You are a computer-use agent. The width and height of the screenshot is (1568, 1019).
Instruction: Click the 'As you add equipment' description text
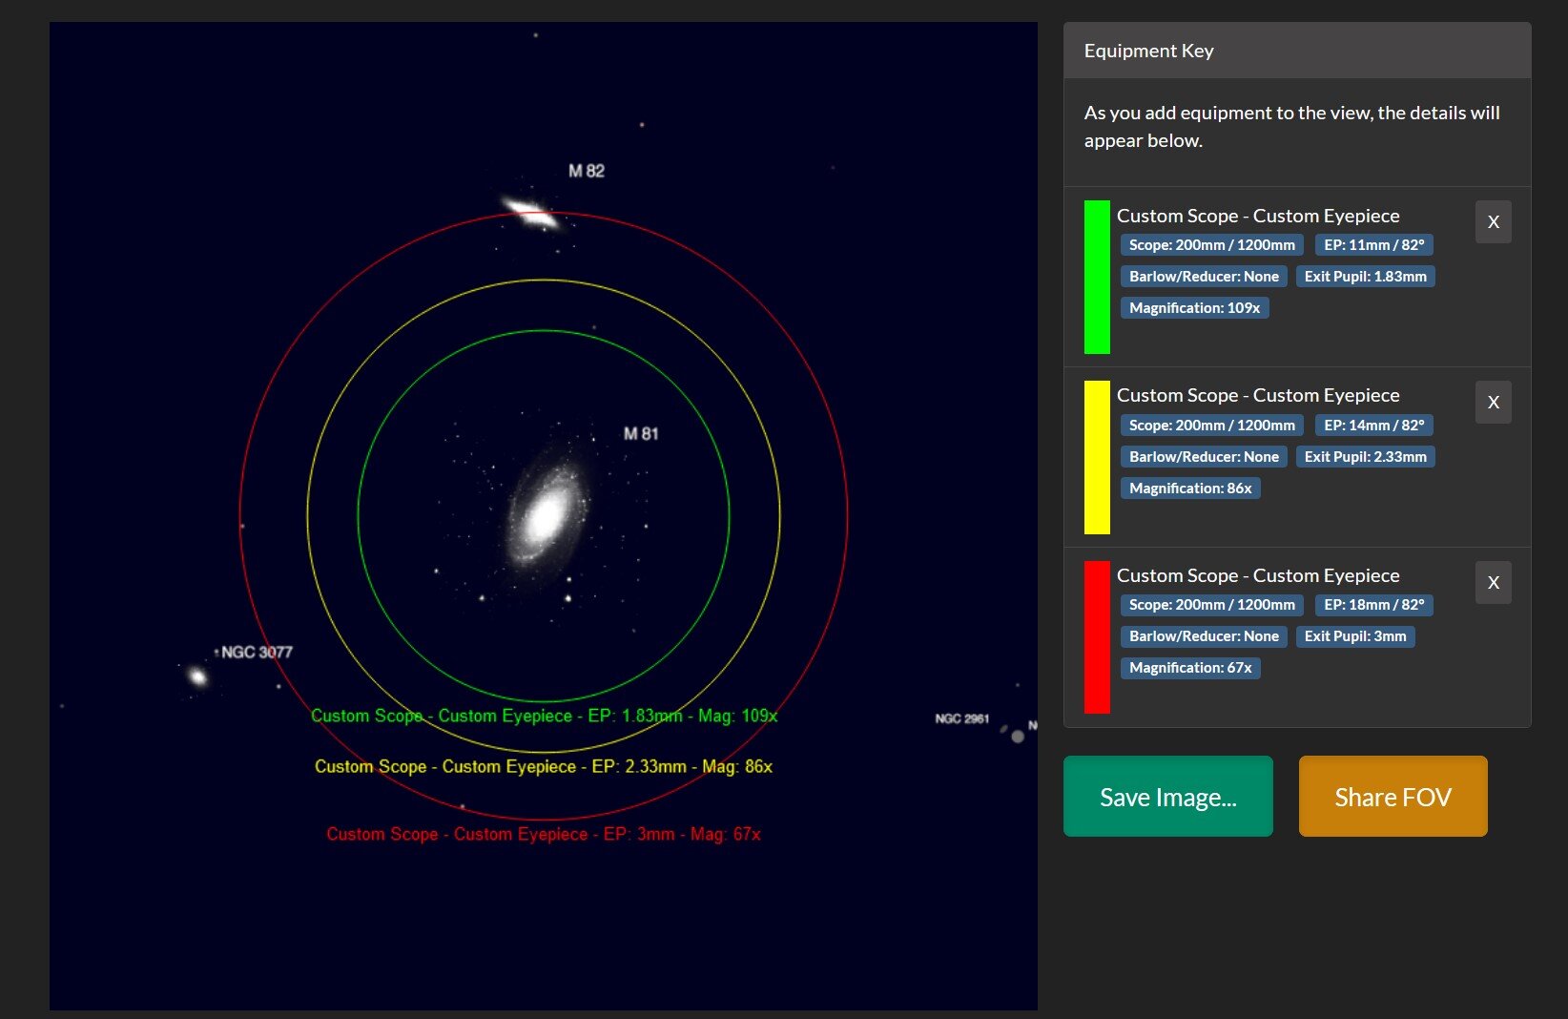pos(1291,126)
